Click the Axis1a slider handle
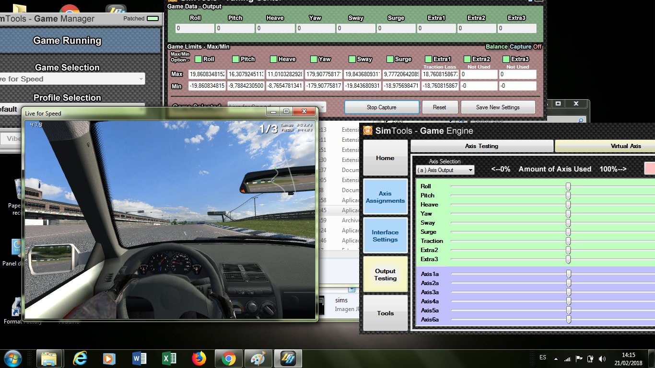This screenshot has height=368, width=655. tap(569, 274)
